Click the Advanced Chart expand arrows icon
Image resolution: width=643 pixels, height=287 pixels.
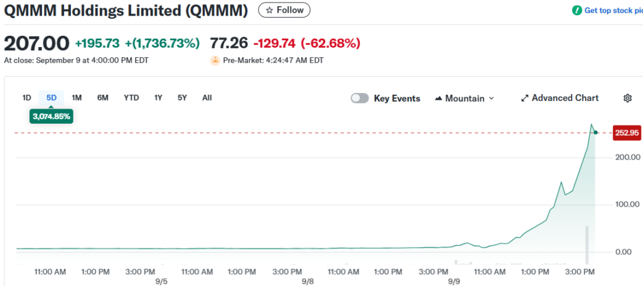coord(524,99)
